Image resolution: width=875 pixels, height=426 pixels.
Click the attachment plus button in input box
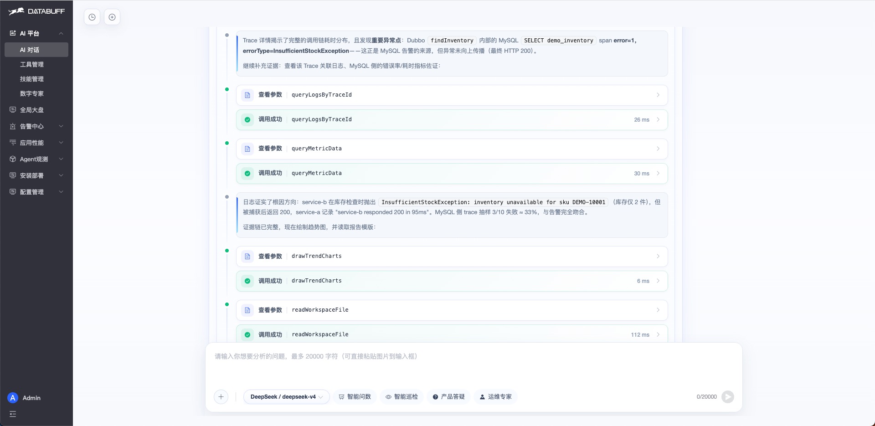point(221,397)
